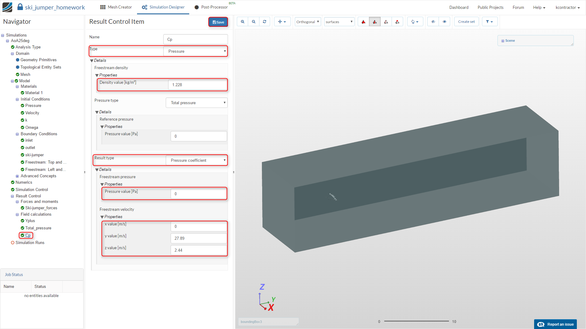Select solid surface render mode icon
The height and width of the screenshot is (329, 586).
click(364, 22)
